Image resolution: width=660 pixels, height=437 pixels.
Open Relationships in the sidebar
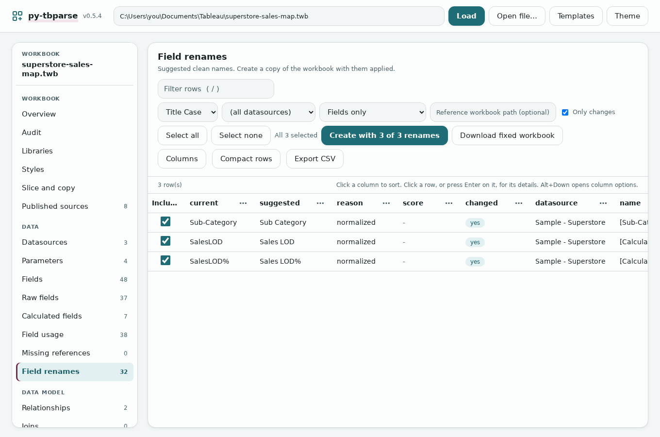coord(75,408)
